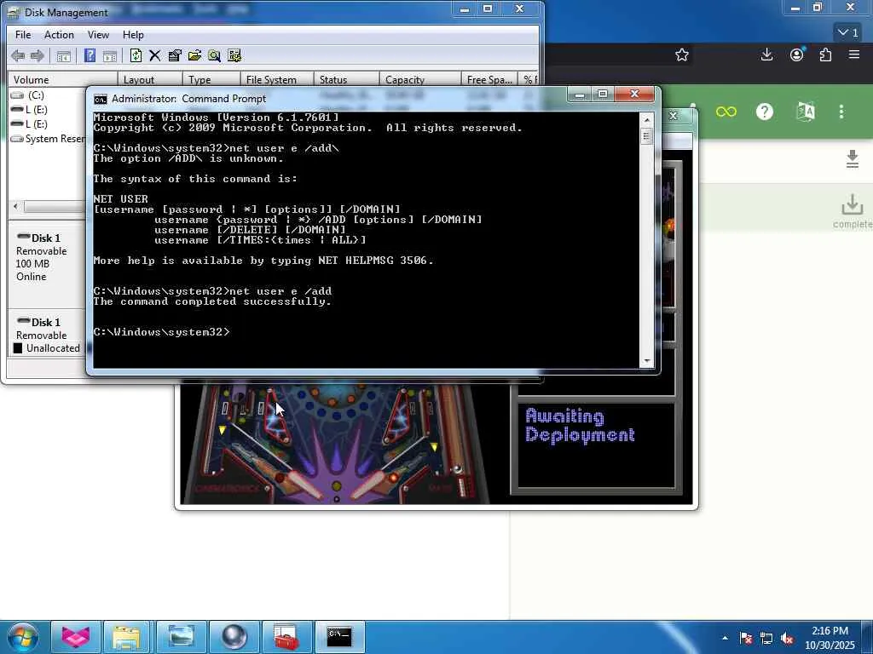Open the three-dot menu in green bar
Screen dimensions: 873x654
point(841,112)
